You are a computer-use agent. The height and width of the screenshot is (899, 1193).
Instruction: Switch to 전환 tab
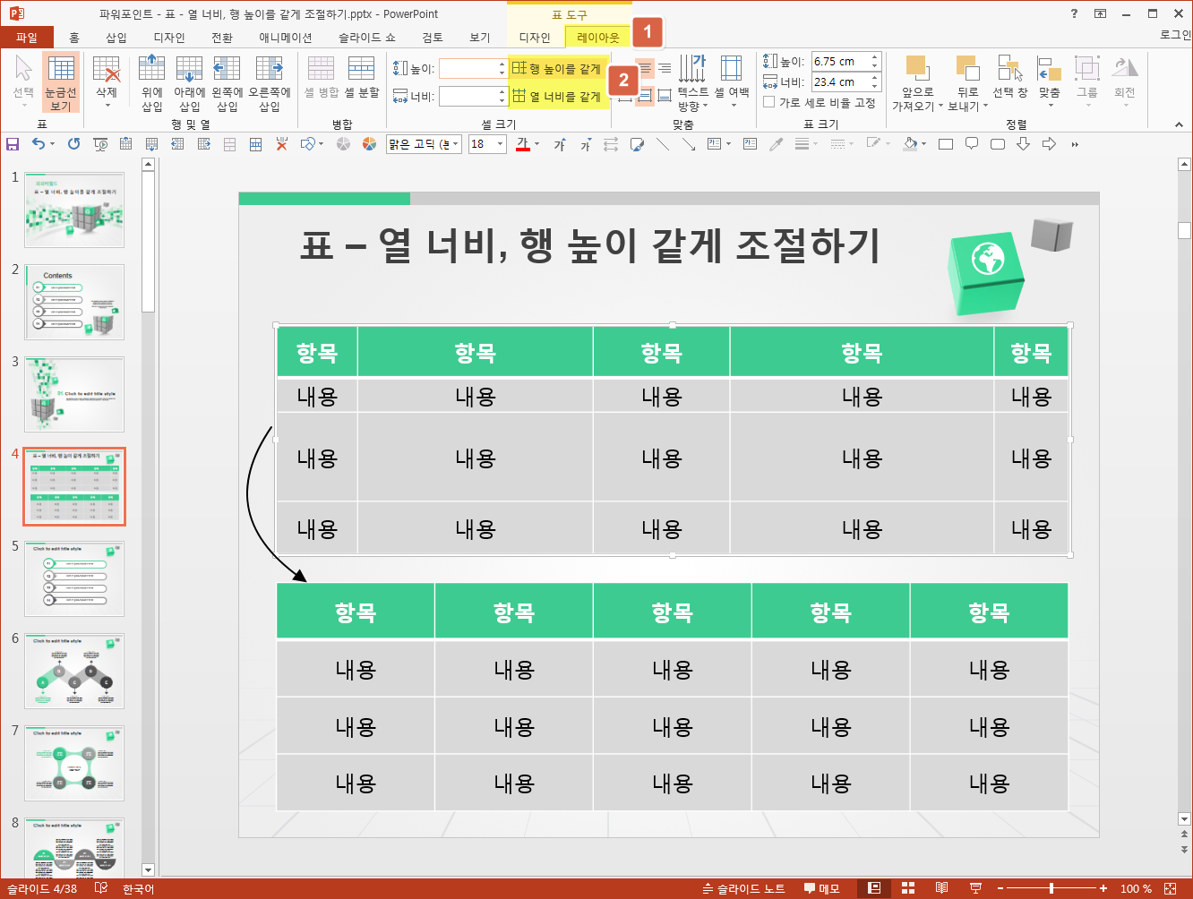tap(221, 37)
